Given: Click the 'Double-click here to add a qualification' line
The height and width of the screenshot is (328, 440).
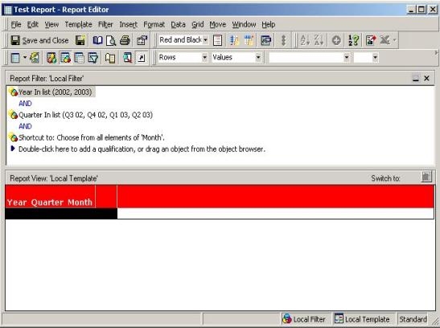Looking at the screenshot, I should click(x=142, y=149).
